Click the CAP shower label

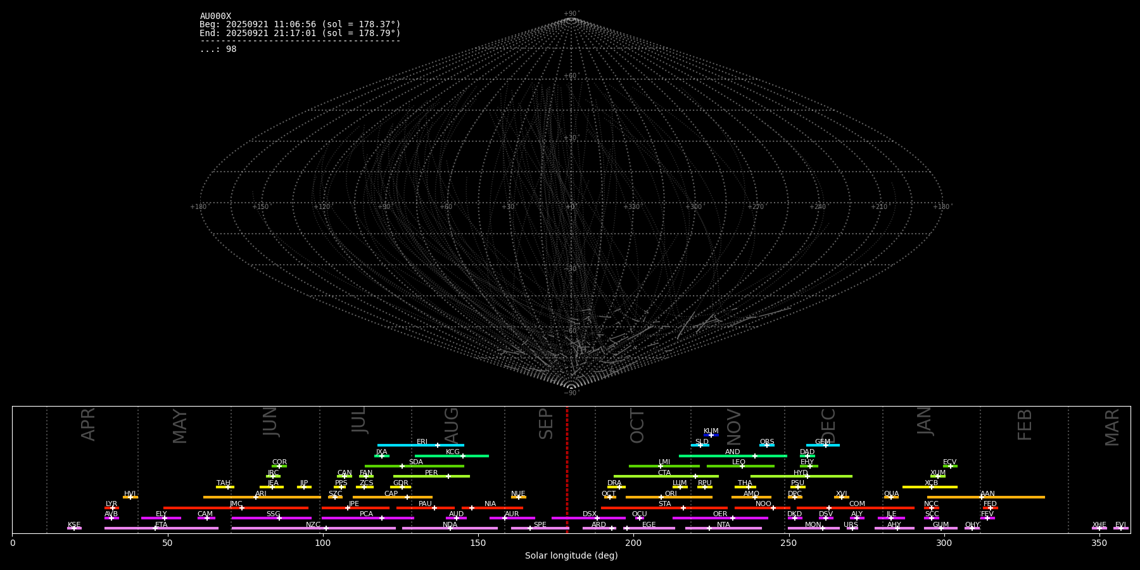click(x=391, y=494)
